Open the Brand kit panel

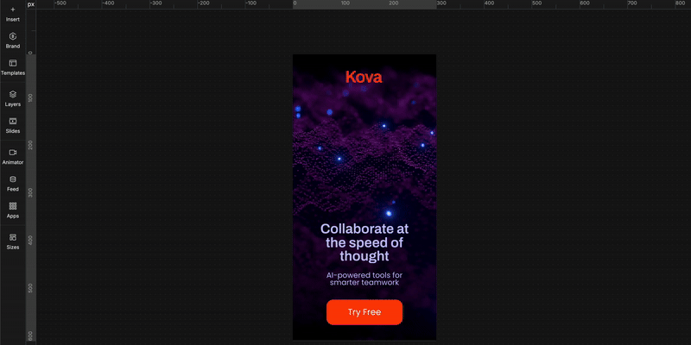pyautogui.click(x=13, y=40)
